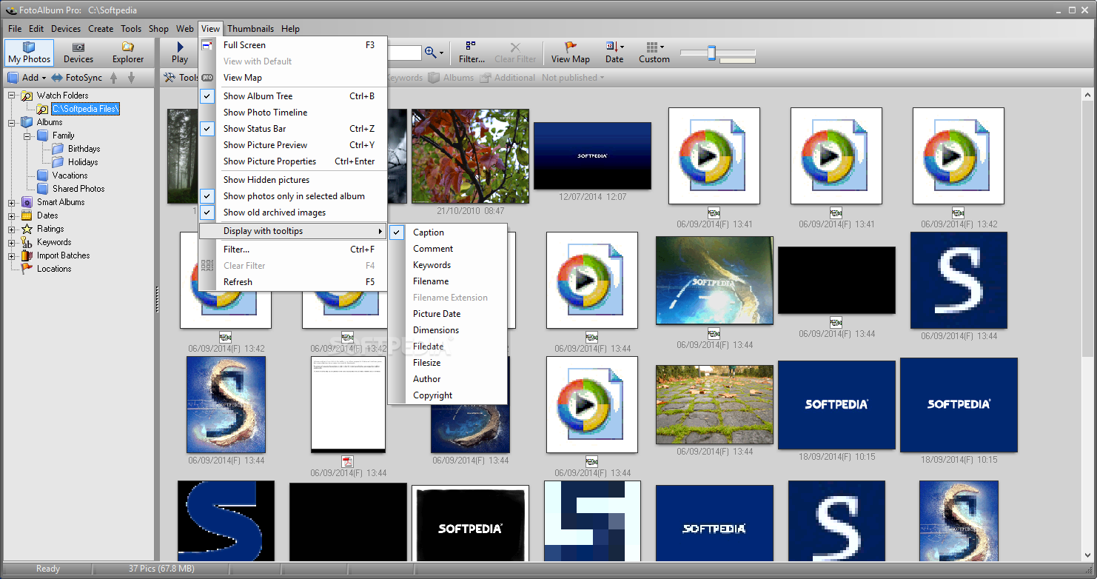This screenshot has width=1097, height=579.
Task: Enable Filename in tooltips
Action: (x=447, y=281)
